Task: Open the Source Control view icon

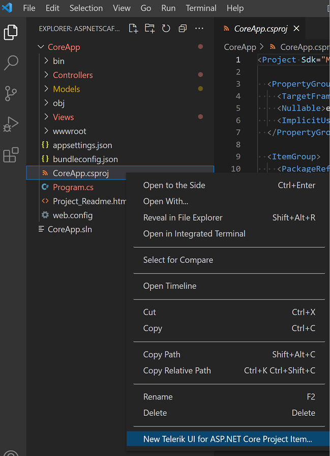Action: pyautogui.click(x=11, y=93)
